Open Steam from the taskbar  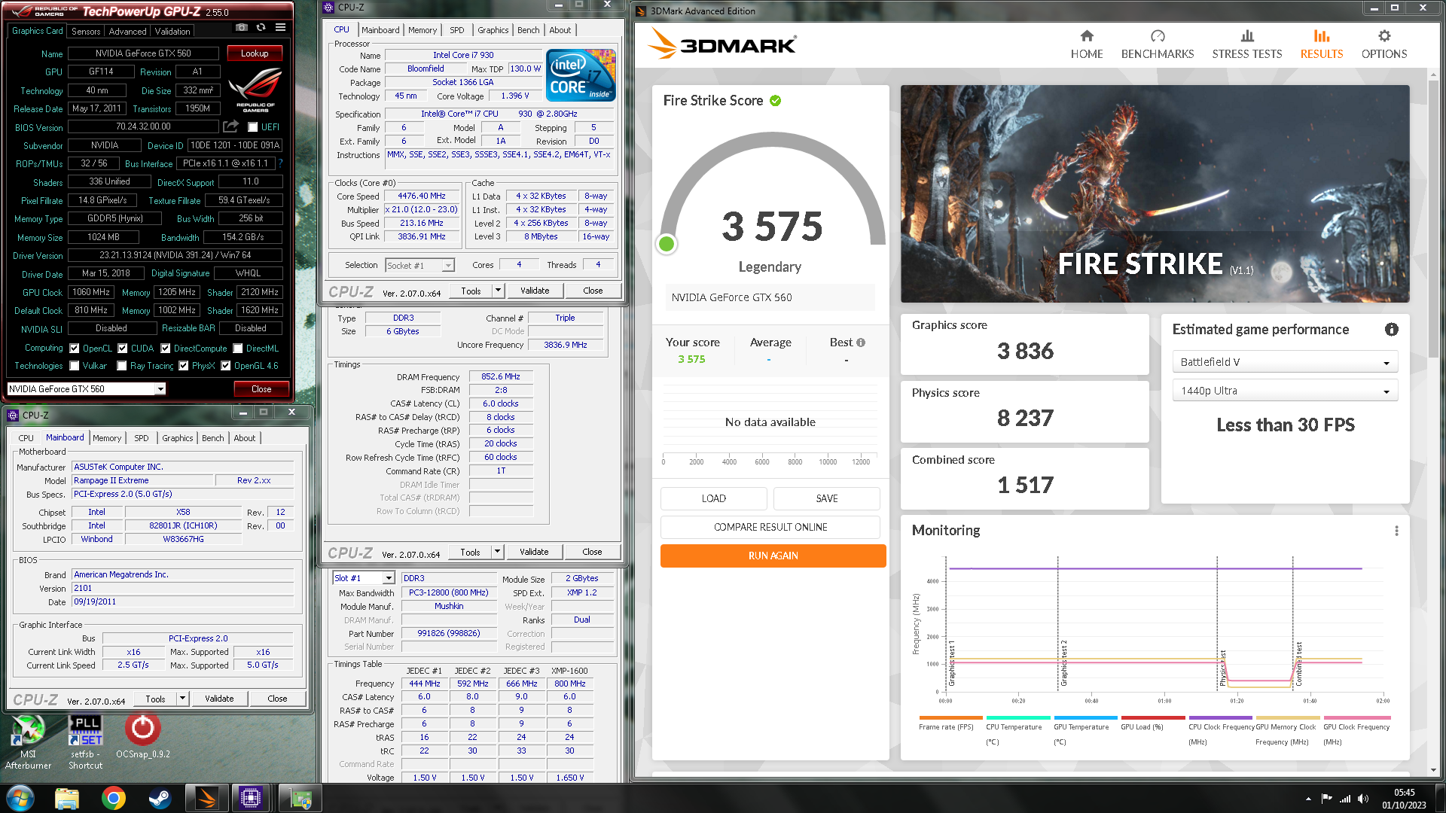tap(160, 798)
